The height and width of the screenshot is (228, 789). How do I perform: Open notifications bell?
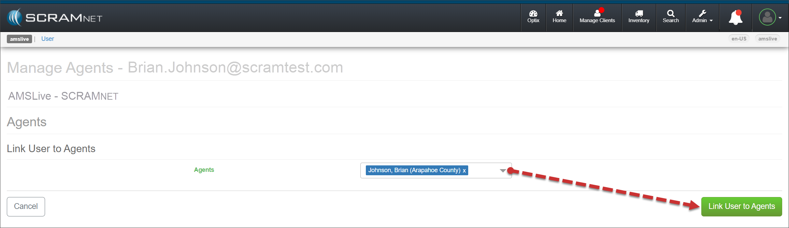click(x=735, y=17)
